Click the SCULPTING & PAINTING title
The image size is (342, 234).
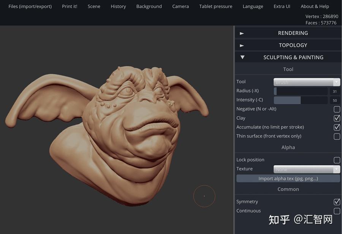pos(293,57)
